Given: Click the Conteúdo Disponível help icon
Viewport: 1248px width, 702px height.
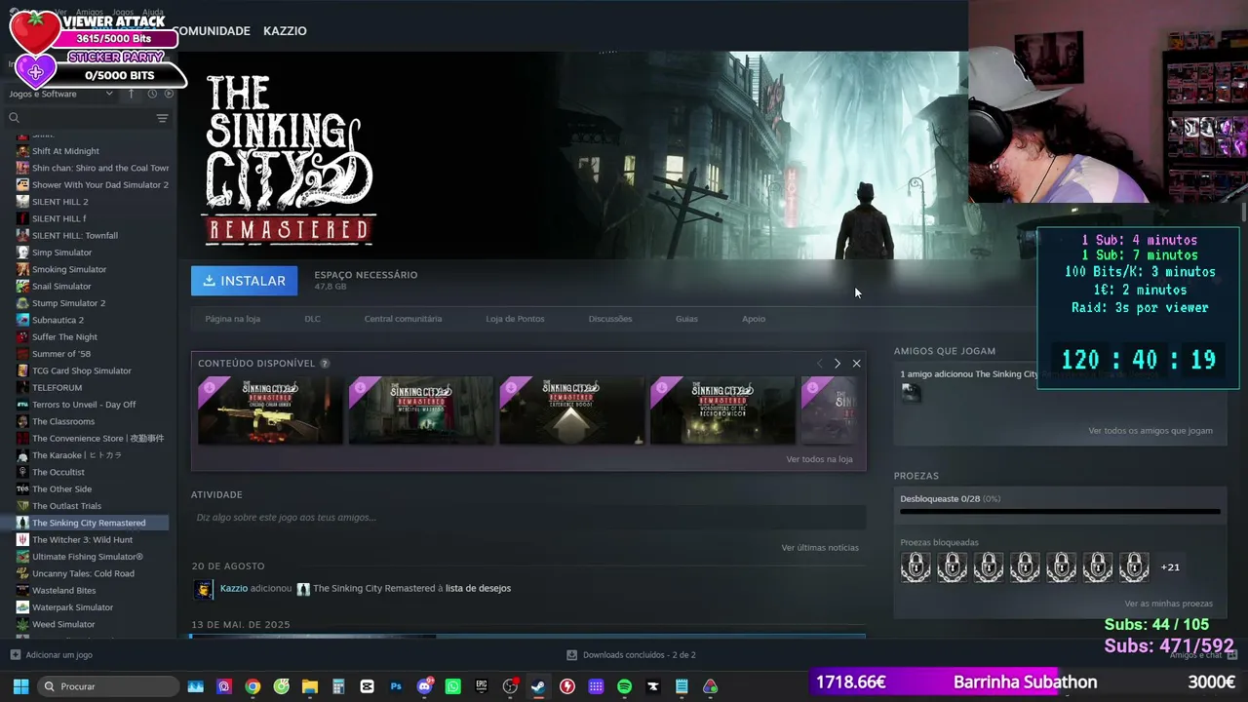Looking at the screenshot, I should click(x=325, y=364).
